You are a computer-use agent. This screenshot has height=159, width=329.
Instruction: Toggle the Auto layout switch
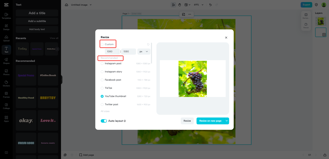(104, 121)
